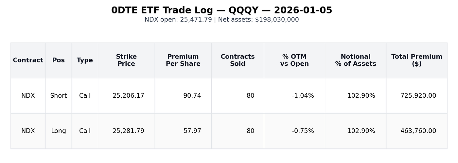Select the 57.97 premium per share cell
The image size is (458, 163).
coord(192,131)
